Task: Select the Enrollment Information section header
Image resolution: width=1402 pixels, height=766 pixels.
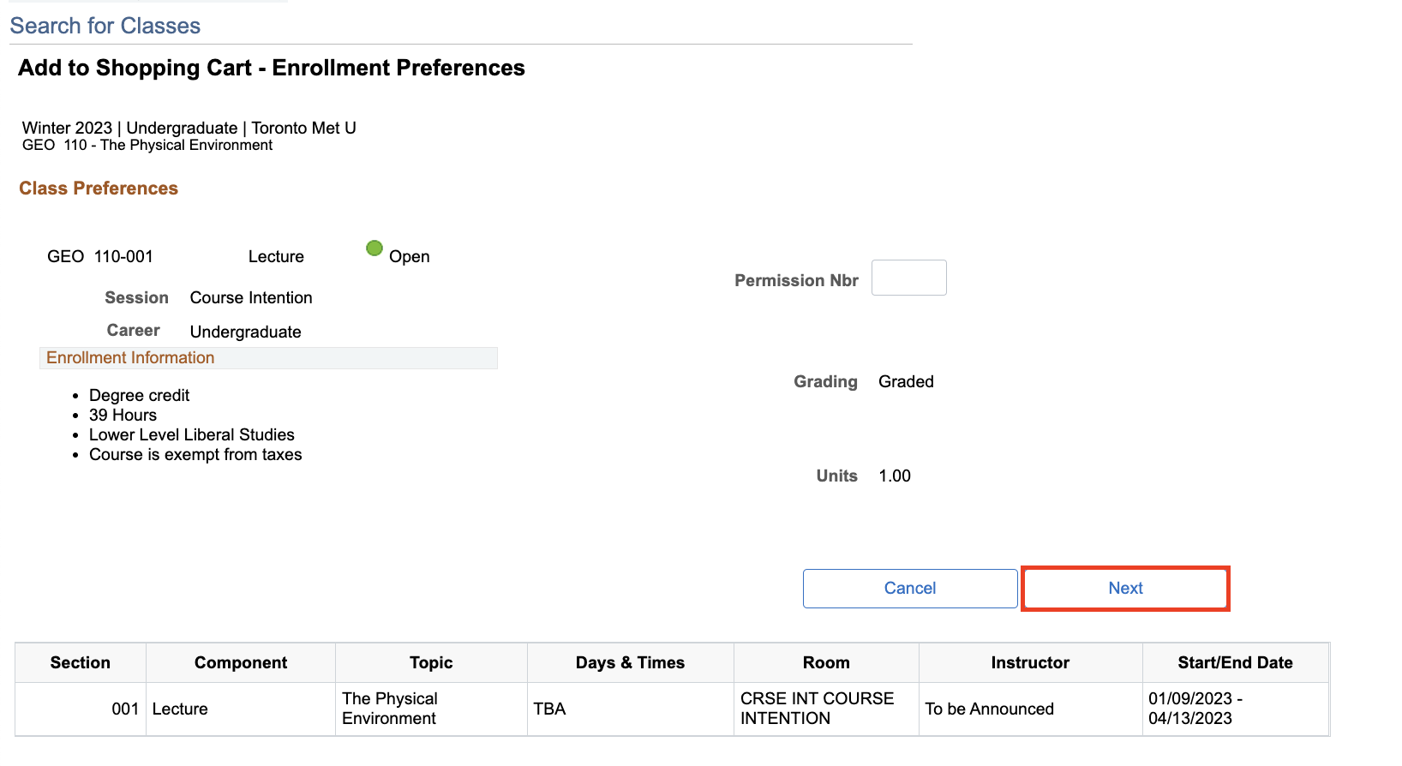Action: click(130, 358)
